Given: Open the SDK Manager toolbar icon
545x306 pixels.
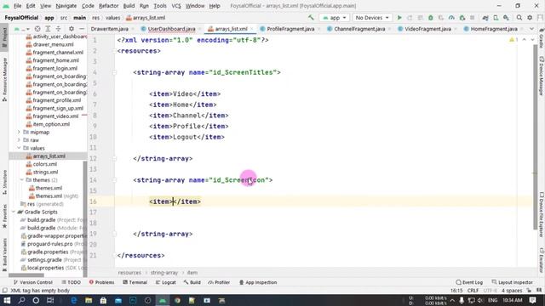Looking at the screenshot, I should 506,18.
